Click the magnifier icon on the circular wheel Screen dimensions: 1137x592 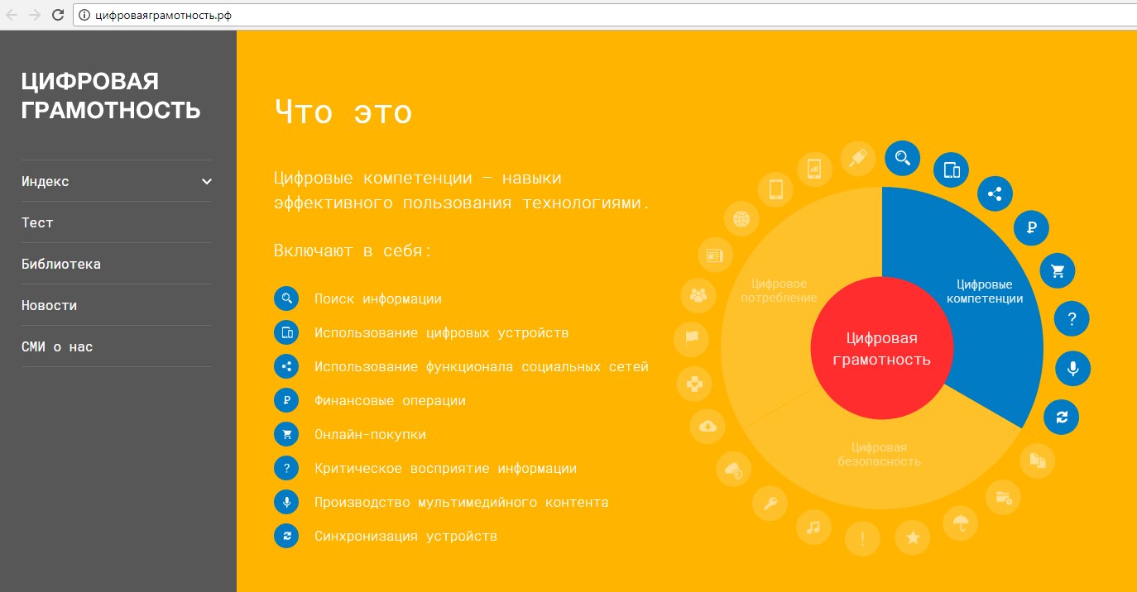click(902, 157)
